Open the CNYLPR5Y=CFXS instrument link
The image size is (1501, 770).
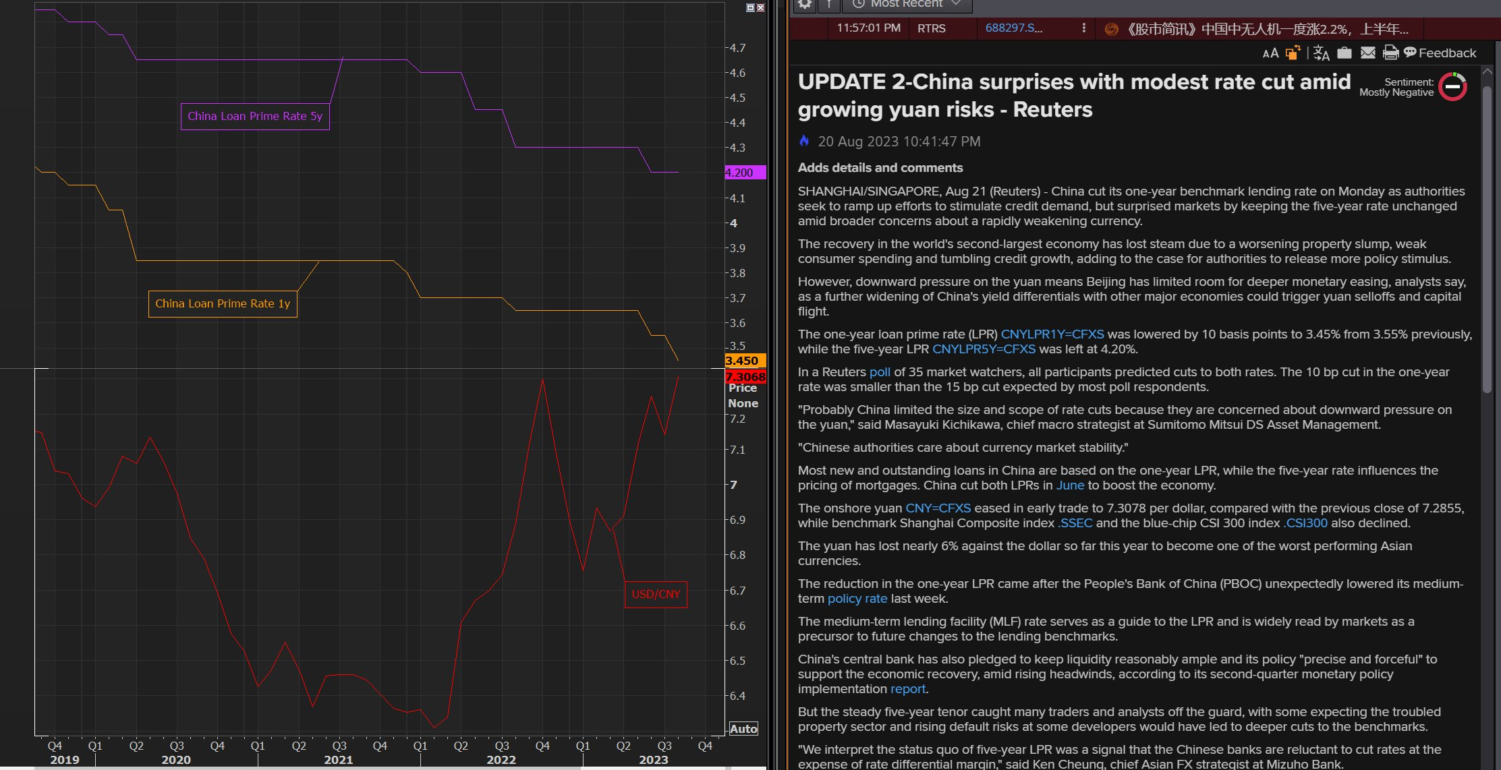984,349
